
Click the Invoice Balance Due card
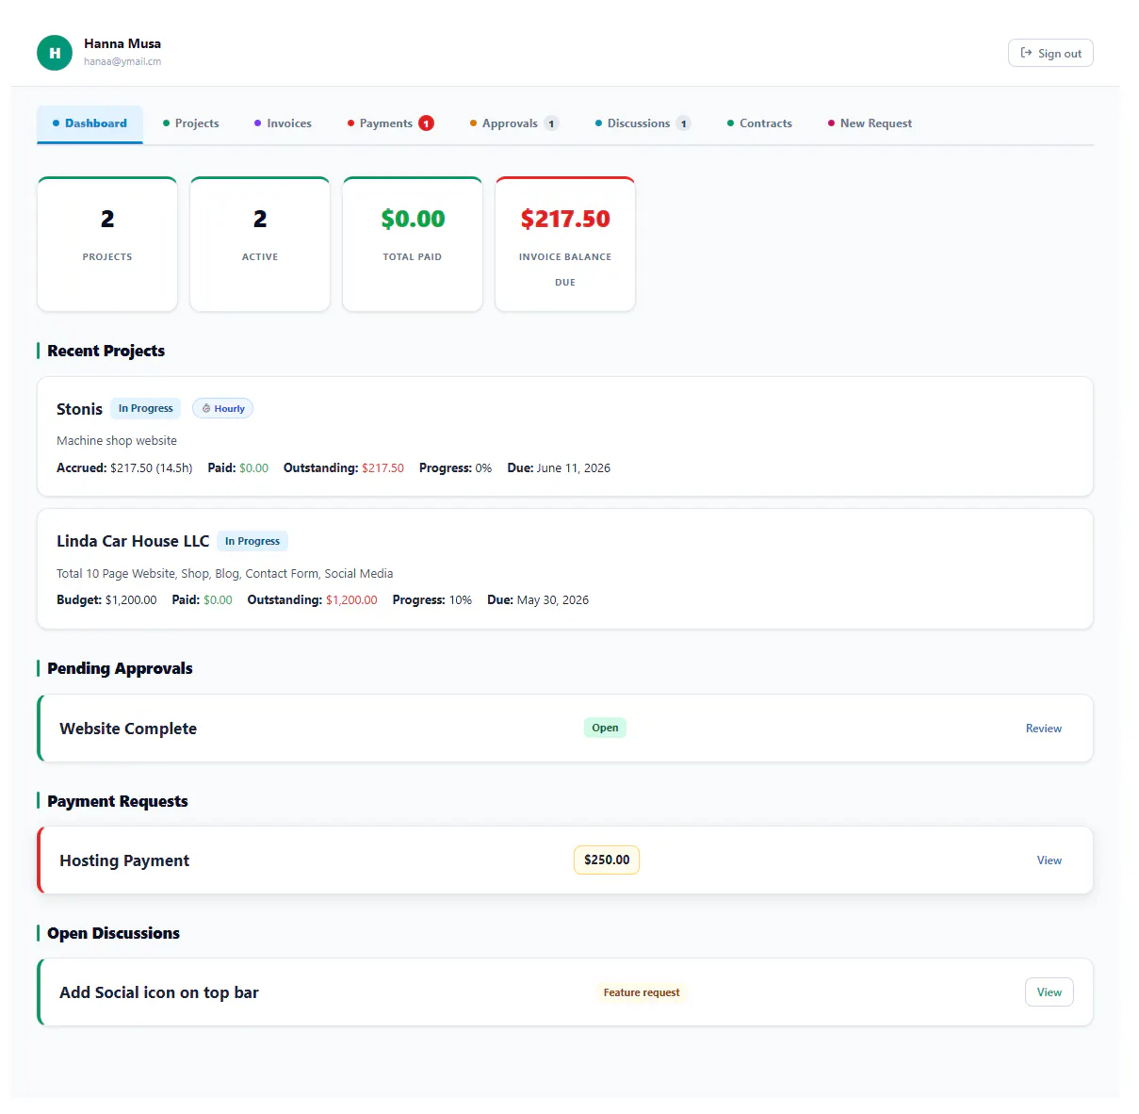565,244
